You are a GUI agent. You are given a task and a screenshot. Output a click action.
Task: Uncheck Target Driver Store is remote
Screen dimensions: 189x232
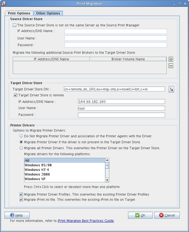pos(15,95)
